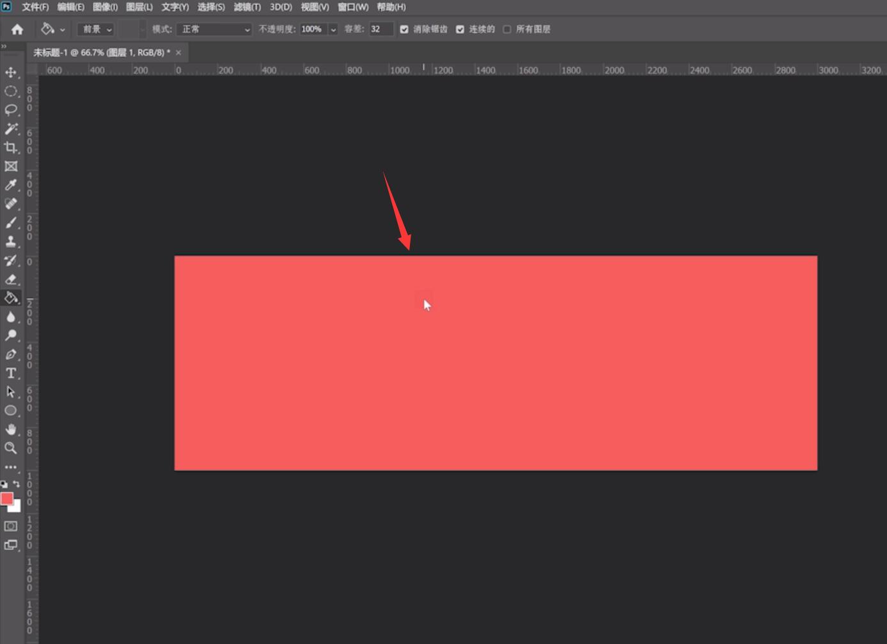
Task: Open the 选择(S) menu
Action: 211,7
